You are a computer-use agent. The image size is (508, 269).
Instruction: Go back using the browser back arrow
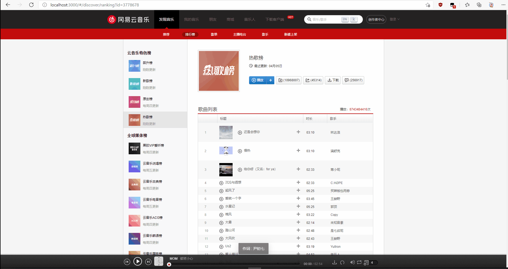8,5
